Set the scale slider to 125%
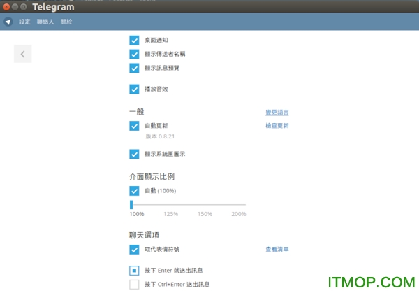 [171, 214]
